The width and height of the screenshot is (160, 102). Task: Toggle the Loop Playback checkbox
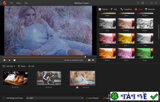(x=87, y=98)
